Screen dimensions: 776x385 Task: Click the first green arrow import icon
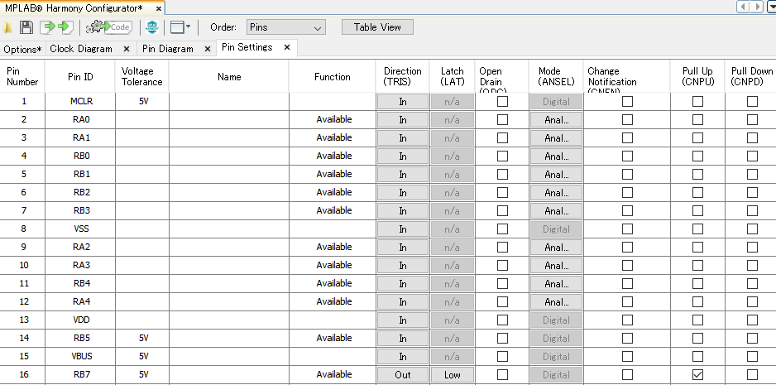pyautogui.click(x=48, y=27)
